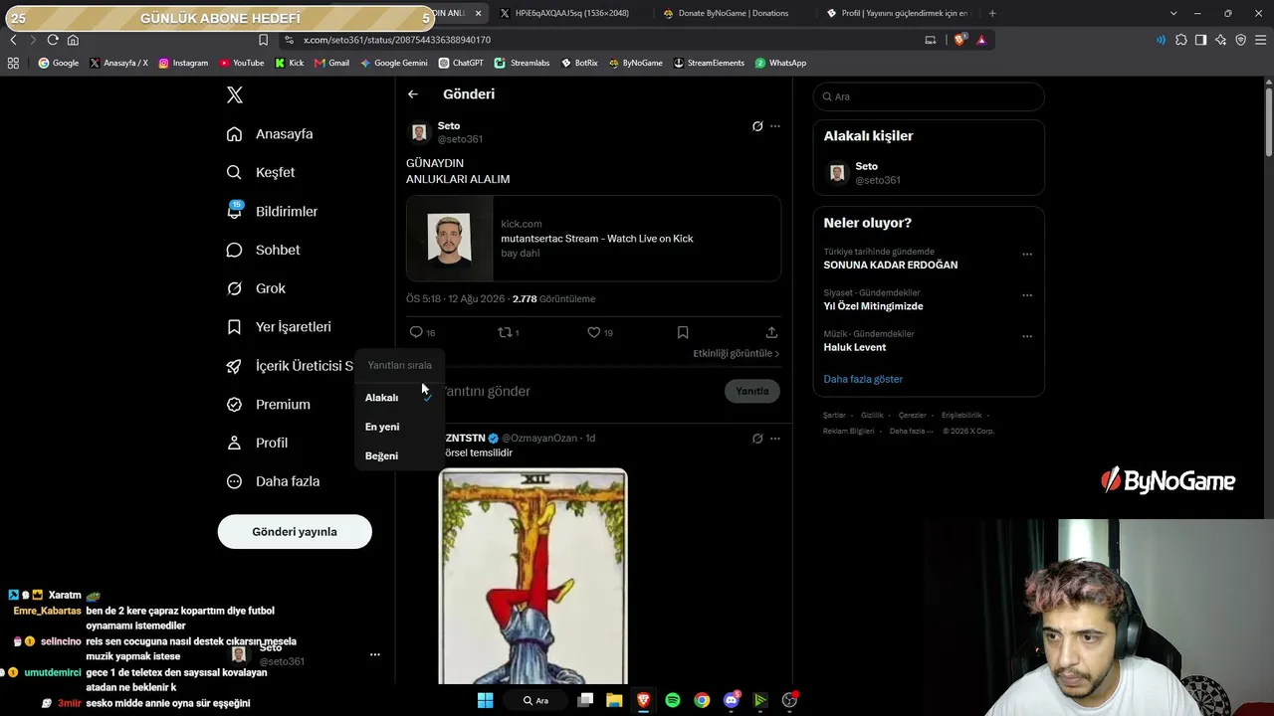Open Bildirimler notifications

tap(273, 211)
